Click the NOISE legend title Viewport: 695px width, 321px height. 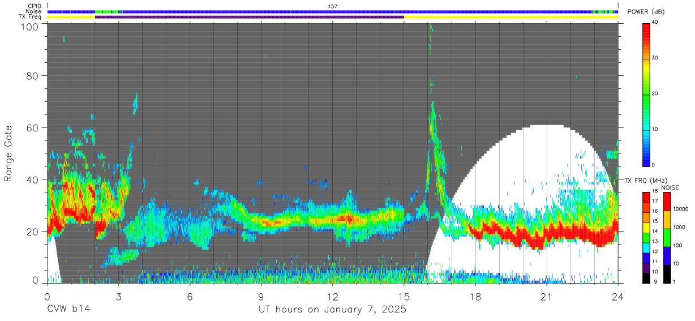point(670,187)
